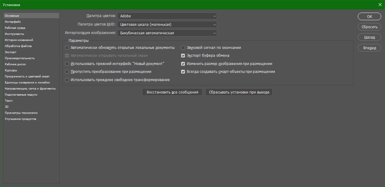Toggle Пропустить преобразование при размещении checkbox

click(x=67, y=72)
